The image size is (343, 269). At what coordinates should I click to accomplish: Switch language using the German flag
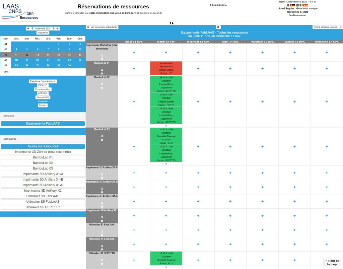[x=293, y=5]
